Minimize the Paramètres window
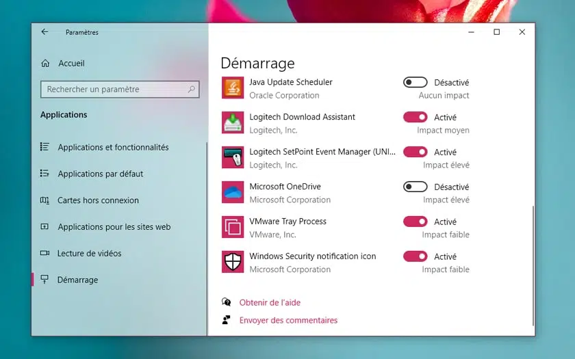Screen dimensions: 575x359 [x=471, y=32]
